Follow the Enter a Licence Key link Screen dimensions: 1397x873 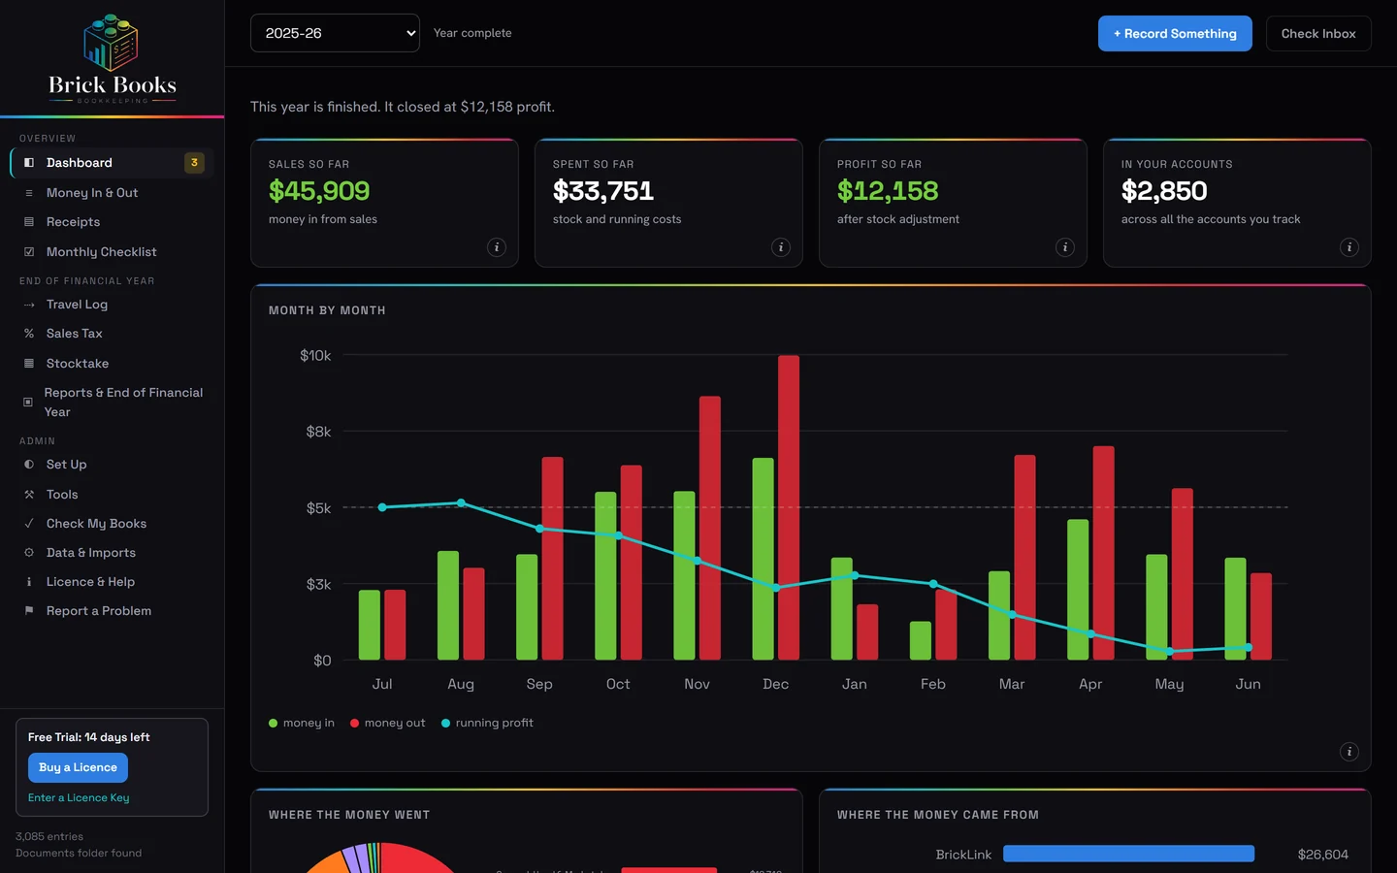click(79, 798)
